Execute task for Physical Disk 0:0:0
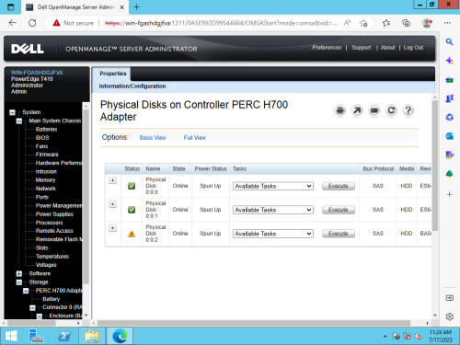 pyautogui.click(x=339, y=186)
